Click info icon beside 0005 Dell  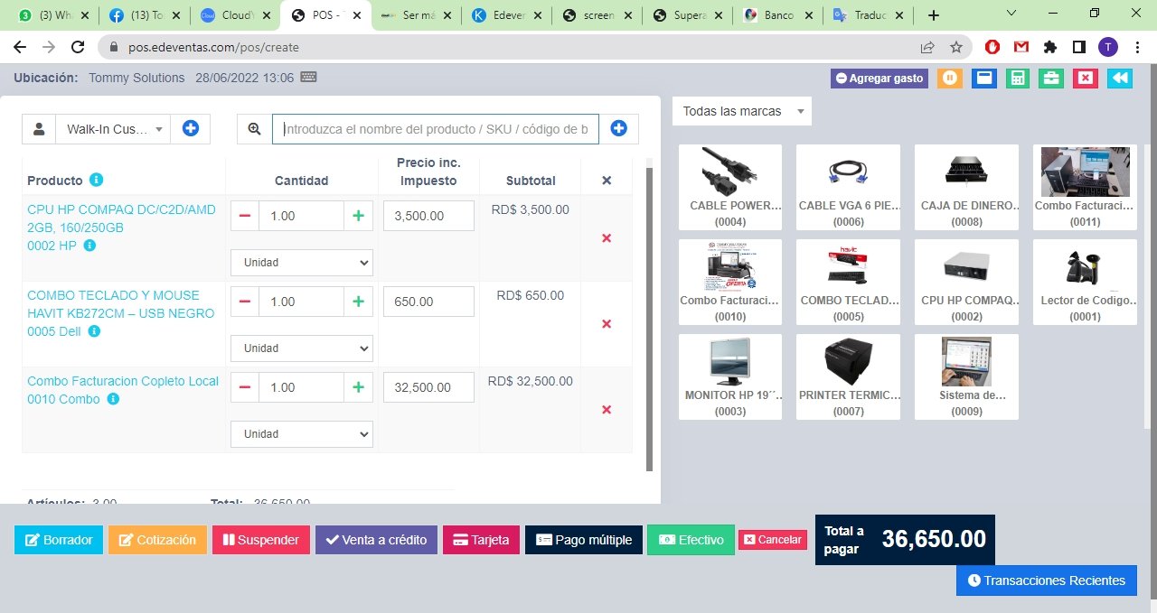tap(94, 331)
